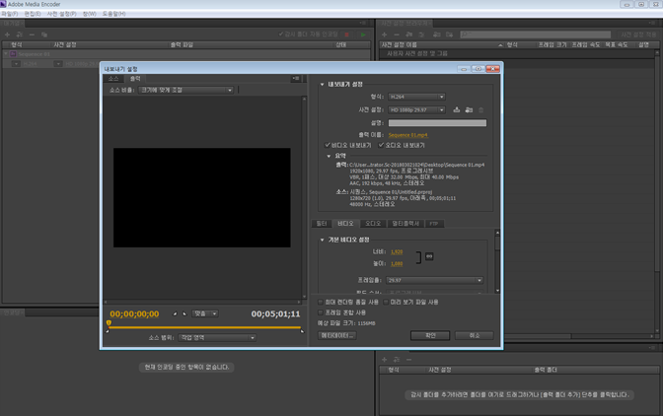
Task: Click 너비 width value 1,920
Action: point(397,251)
